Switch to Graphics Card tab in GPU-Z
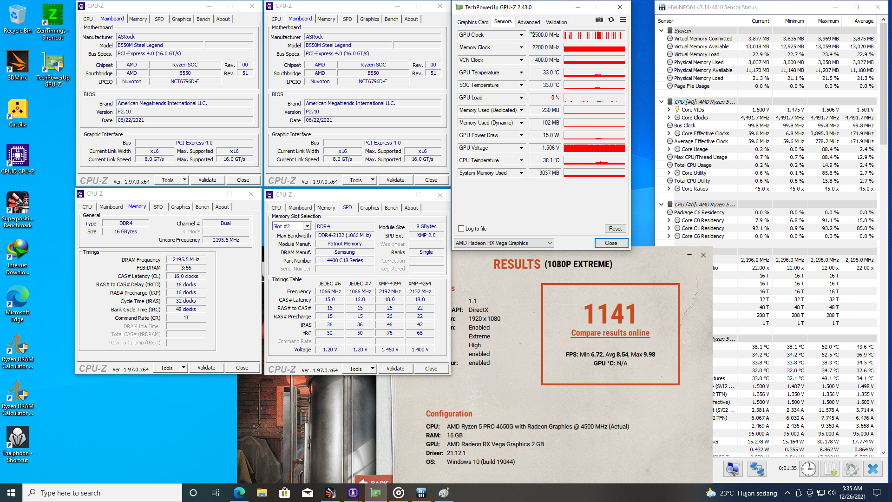This screenshot has width=892, height=502. pyautogui.click(x=472, y=22)
